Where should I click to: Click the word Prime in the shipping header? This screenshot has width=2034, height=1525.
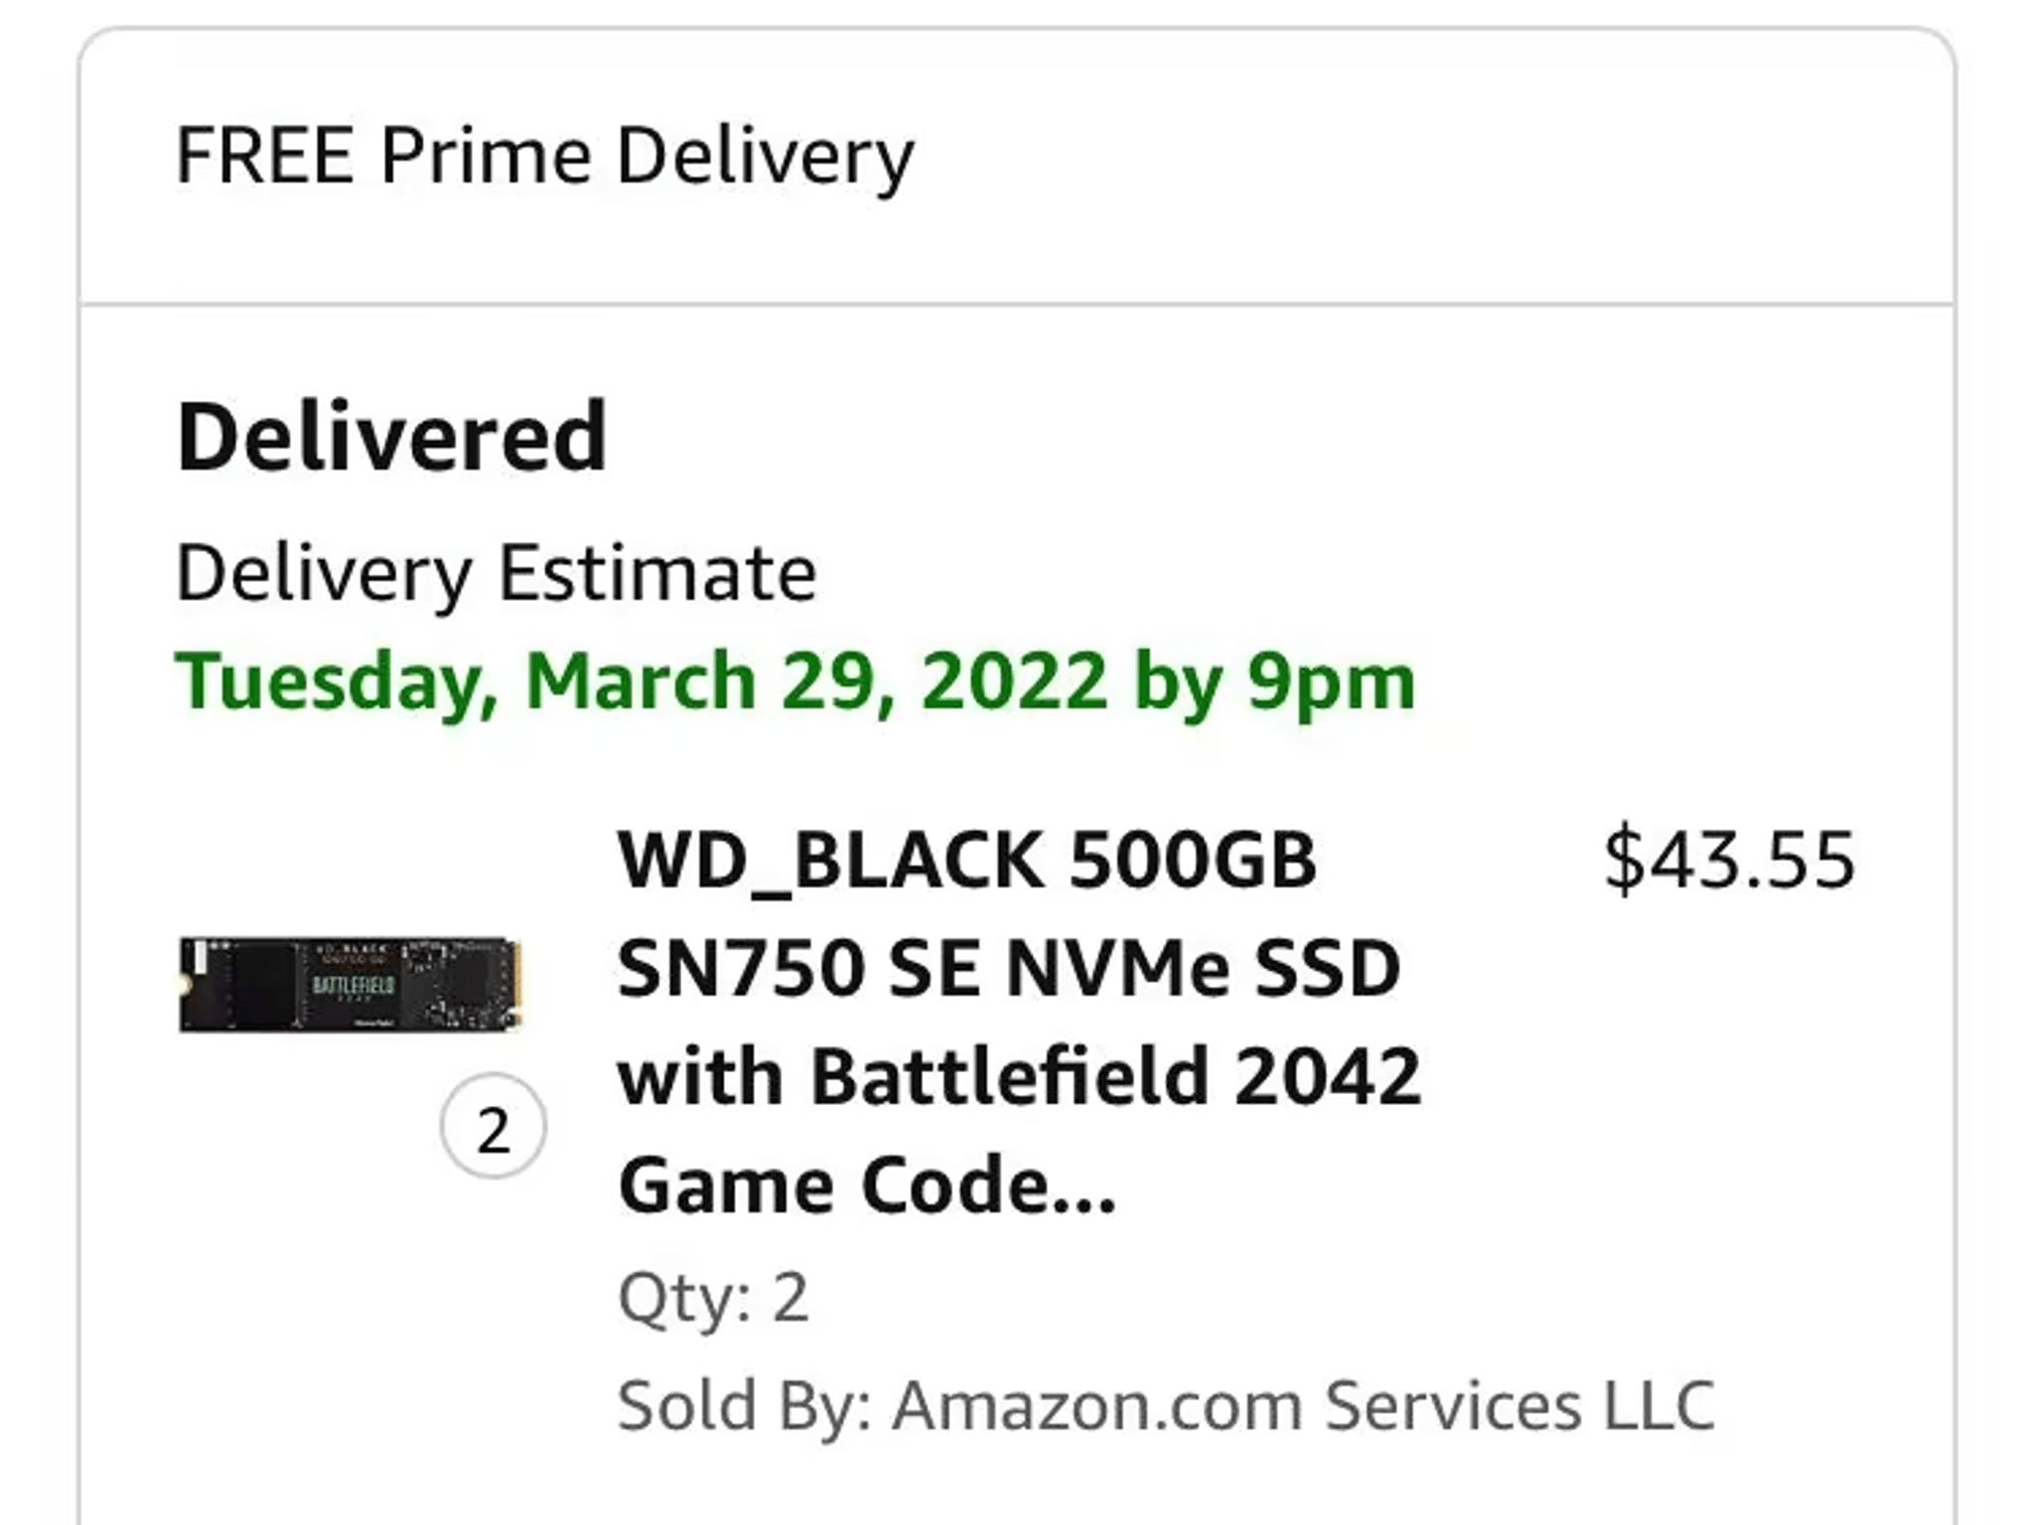point(486,156)
